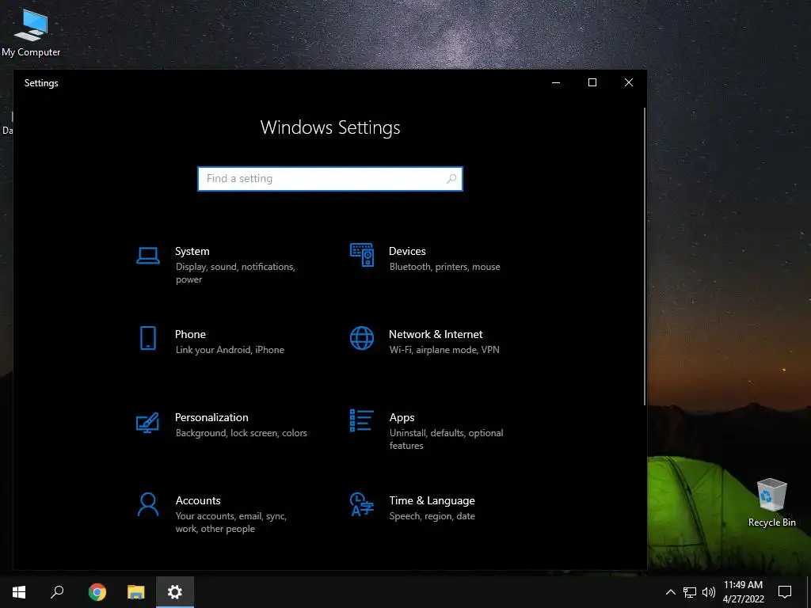Click the Settings gear in the taskbar
811x608 pixels.
click(175, 592)
